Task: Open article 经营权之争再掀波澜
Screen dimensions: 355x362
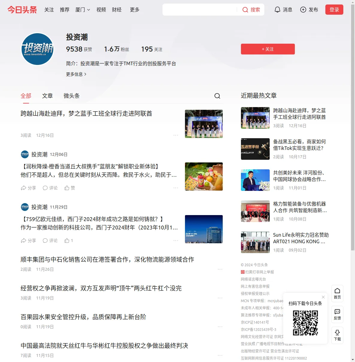Action: 101,288
